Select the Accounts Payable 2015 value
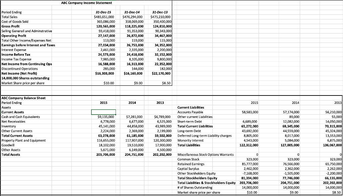This screenshot has width=343, height=196. [249, 112]
